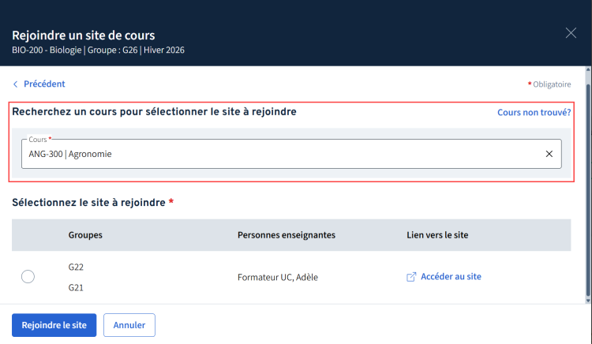Go back via the Précédent link text
The image size is (592, 344).
pos(44,84)
